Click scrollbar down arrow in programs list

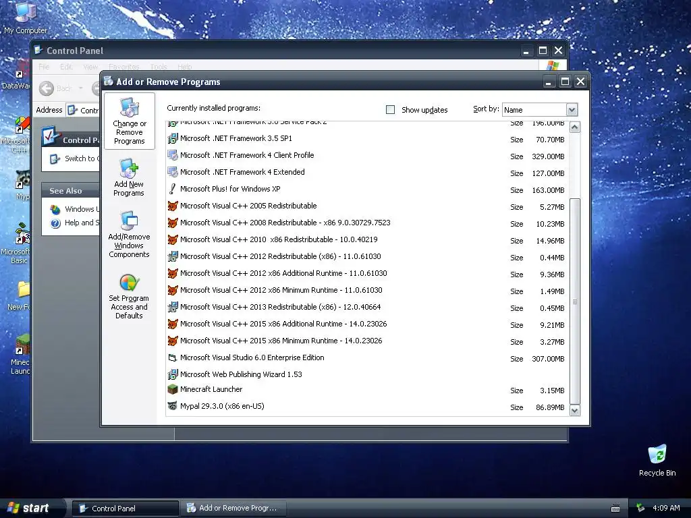(574, 411)
